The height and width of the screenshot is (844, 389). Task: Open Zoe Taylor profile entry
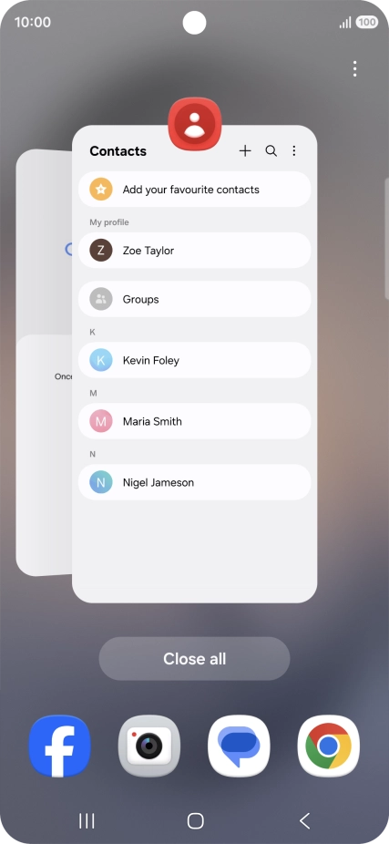click(195, 251)
